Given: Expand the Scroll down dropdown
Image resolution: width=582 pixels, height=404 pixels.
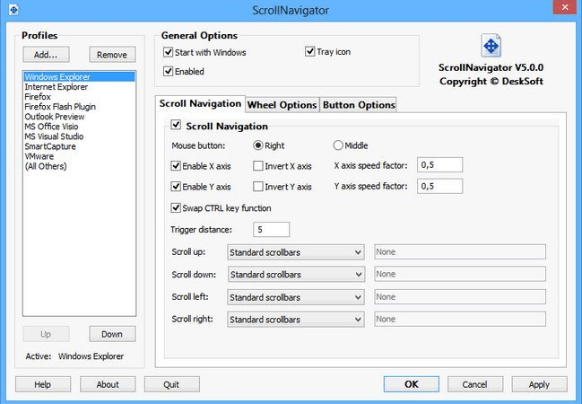Looking at the screenshot, I should pyautogui.click(x=296, y=275).
